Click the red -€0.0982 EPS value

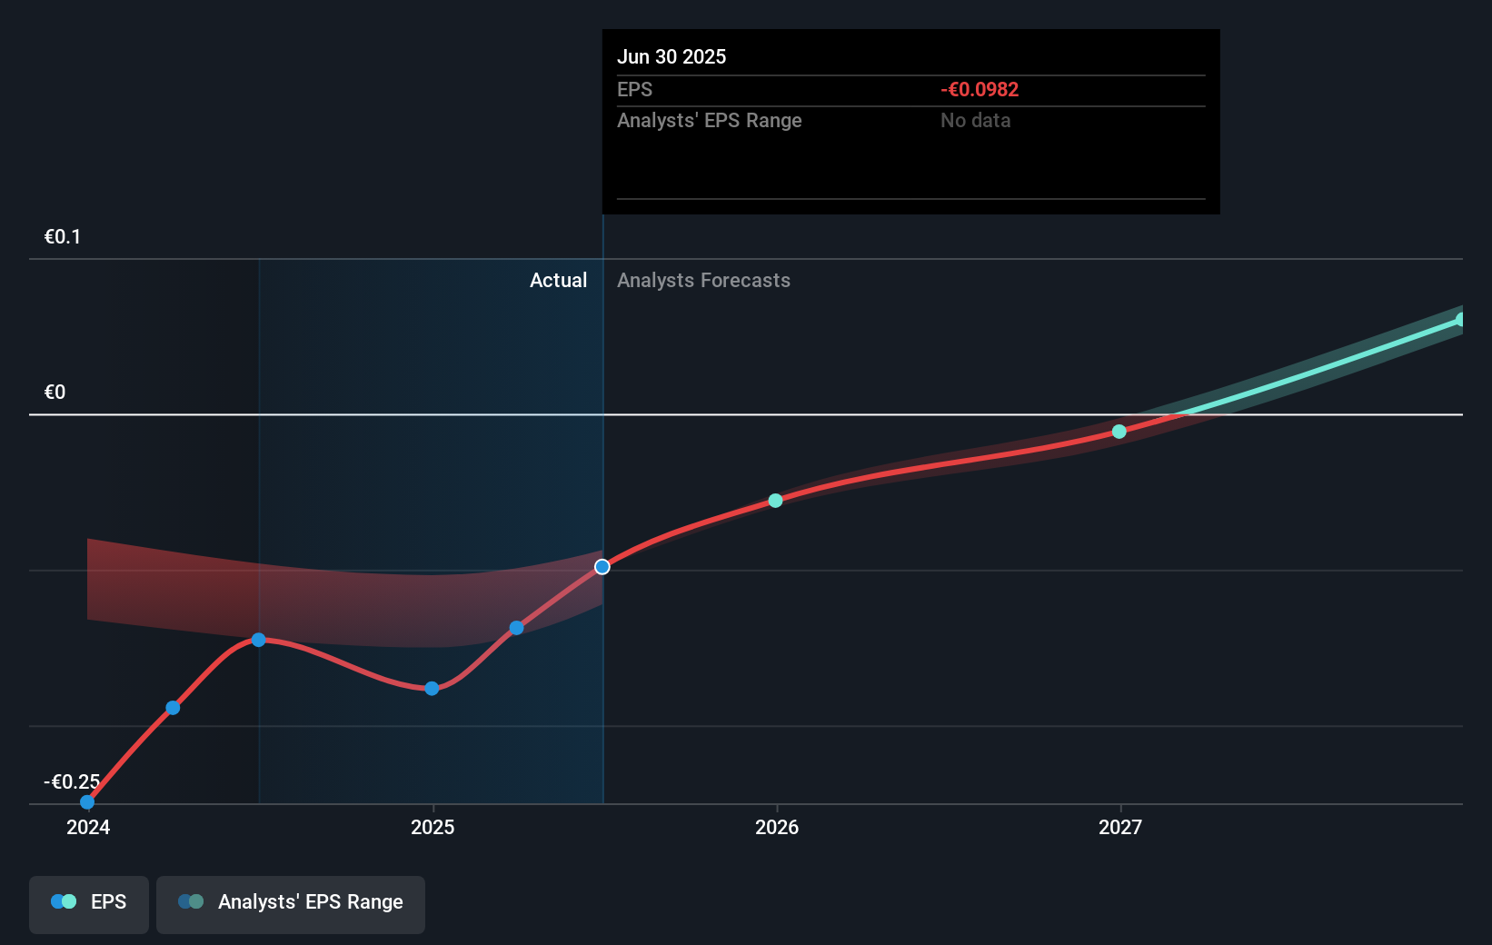click(x=980, y=89)
